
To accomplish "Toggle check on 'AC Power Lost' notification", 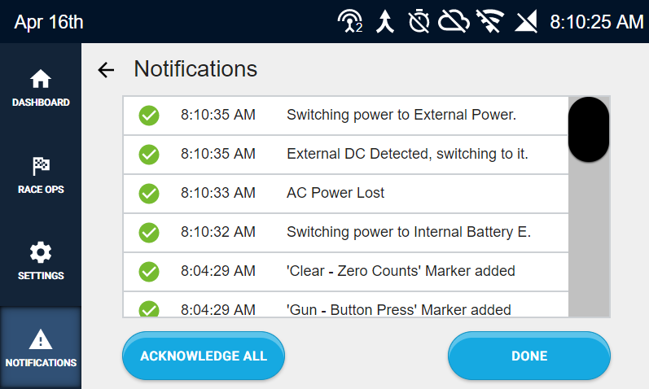I will pyautogui.click(x=149, y=193).
